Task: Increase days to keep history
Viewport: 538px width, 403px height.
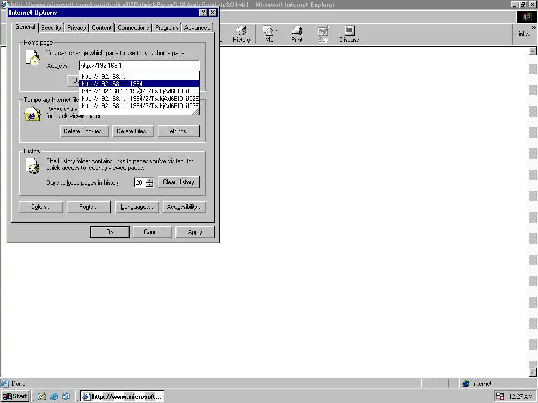Action: [x=149, y=181]
